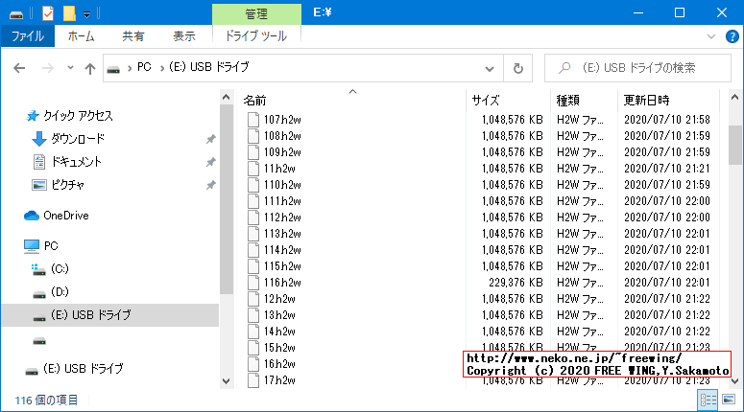Select the file 116h2w
Viewport: 744px width, 412px height.
point(282,283)
